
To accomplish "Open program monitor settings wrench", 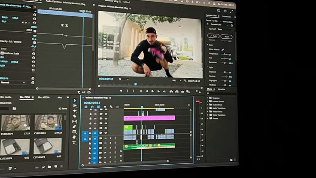I will point(185,81).
